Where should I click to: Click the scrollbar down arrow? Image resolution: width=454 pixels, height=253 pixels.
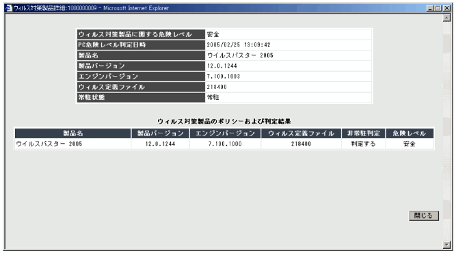[446, 245]
